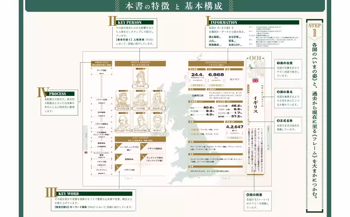The width and height of the screenshot is (350, 217).
Task: Click the クロムウェル portrait
Action: pos(158,100)
